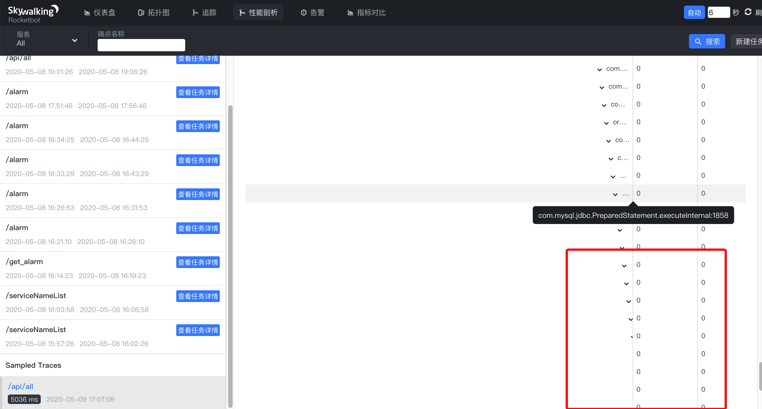This screenshot has width=762, height=409.
Task: Click the topology icon beside 拓扑图
Action: tap(141, 13)
